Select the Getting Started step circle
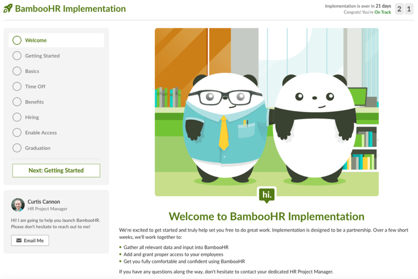The height and width of the screenshot is (279, 418). coord(17,56)
